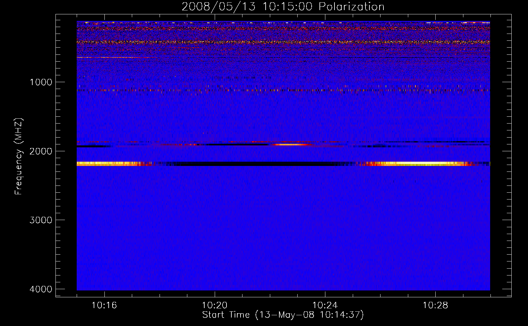
Task: Click the bright yellow band at left near 2200 MHz
Action: (108, 164)
